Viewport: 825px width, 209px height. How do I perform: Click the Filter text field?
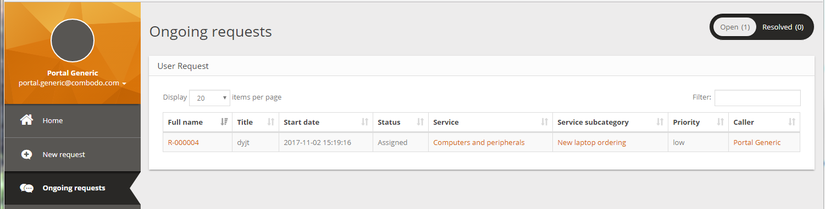[x=757, y=97]
